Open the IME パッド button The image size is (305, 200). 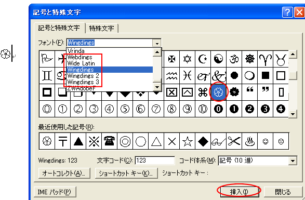[55, 192]
